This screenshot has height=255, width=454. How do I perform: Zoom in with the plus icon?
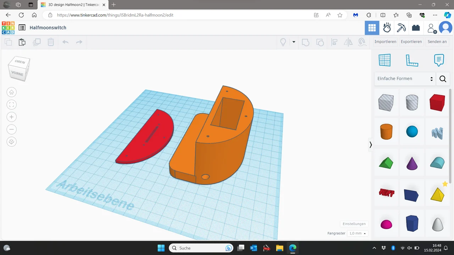tap(12, 117)
